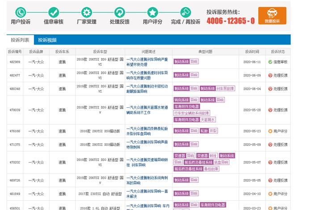Image resolution: width=313 pixels, height=210 pixels.
Task: Click orange 用户评分 icon in row 476188
Action: point(270,131)
